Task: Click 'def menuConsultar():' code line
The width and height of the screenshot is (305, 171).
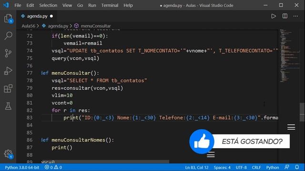Action: 70,73
